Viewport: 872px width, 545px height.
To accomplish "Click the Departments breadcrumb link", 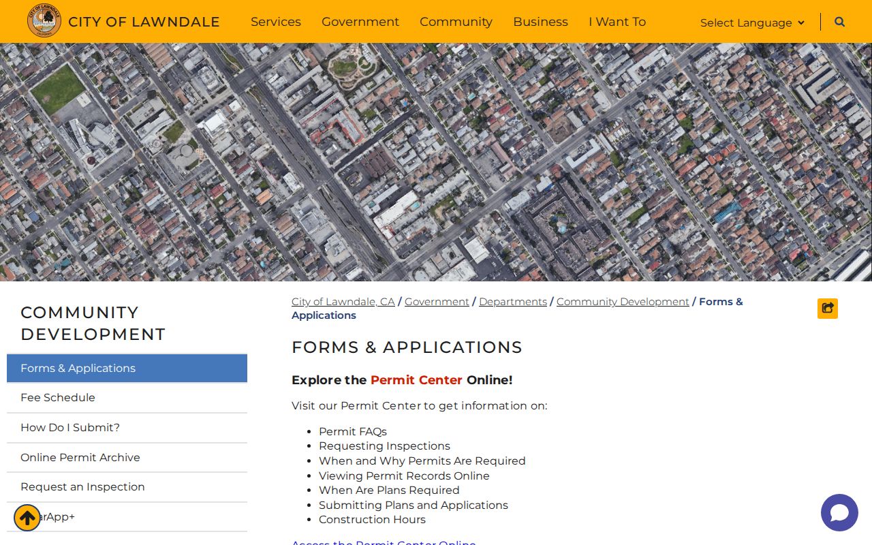I will pyautogui.click(x=513, y=302).
